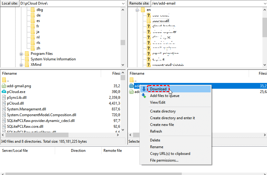The width and height of the screenshot is (267, 175).
Task: Click the Direction column header in queue
Action: (78, 151)
